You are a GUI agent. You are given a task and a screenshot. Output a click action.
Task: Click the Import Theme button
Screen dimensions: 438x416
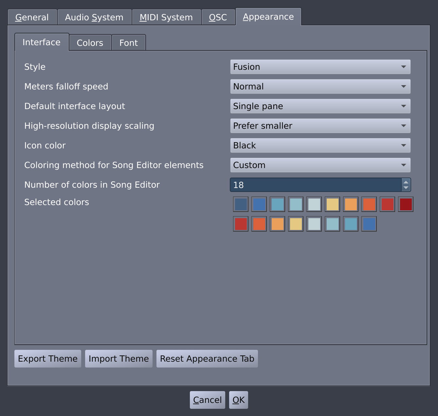point(119,359)
